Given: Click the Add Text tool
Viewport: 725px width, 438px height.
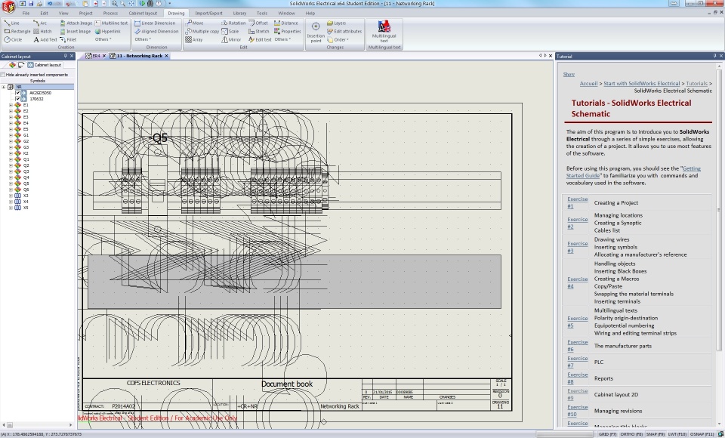Looking at the screenshot, I should [45, 40].
